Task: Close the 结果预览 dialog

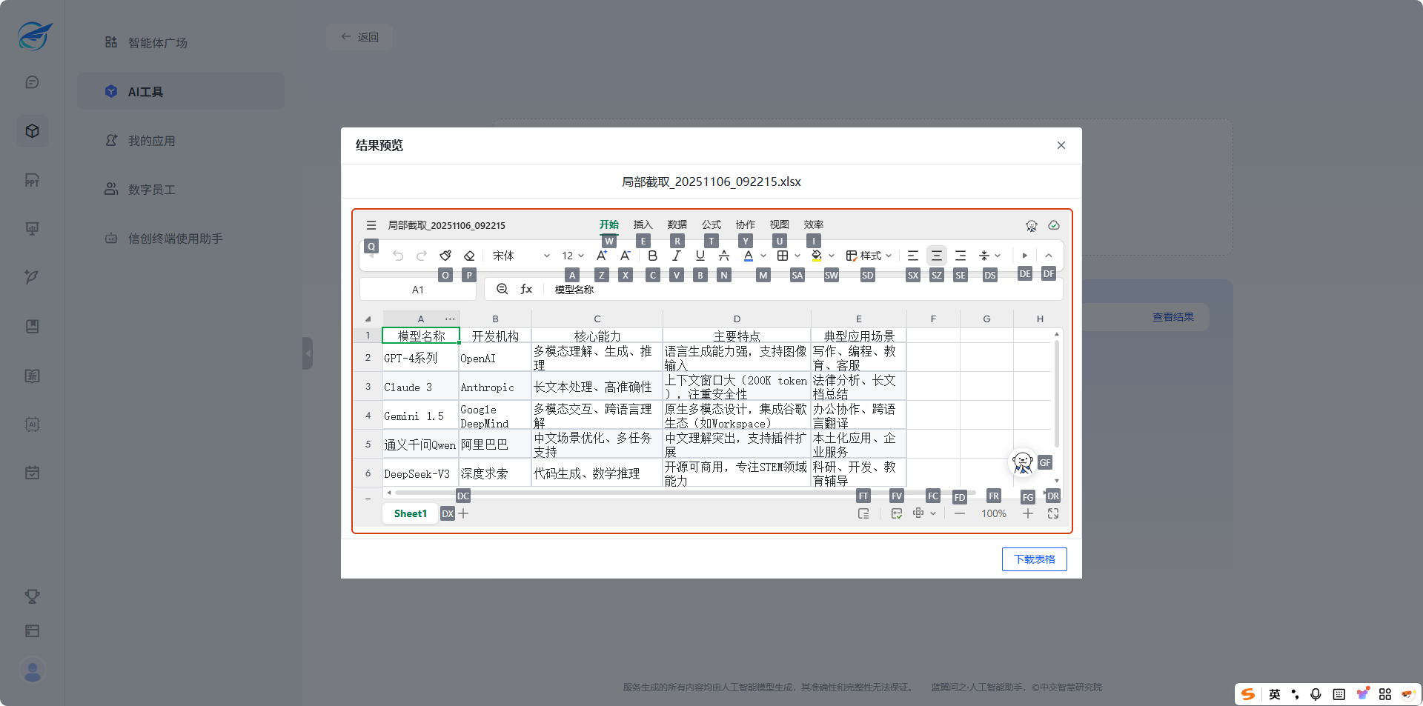Action: (x=1061, y=145)
